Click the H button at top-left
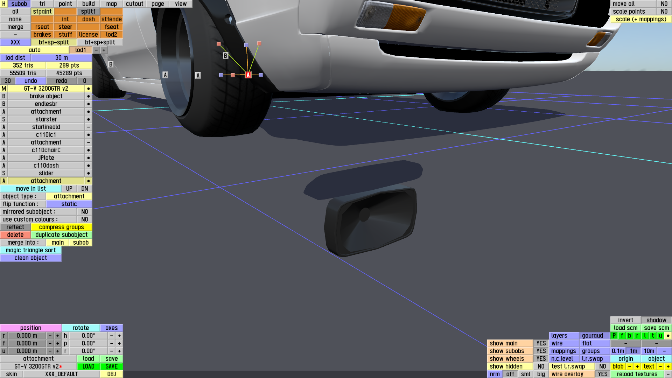The image size is (672, 378). (4, 4)
